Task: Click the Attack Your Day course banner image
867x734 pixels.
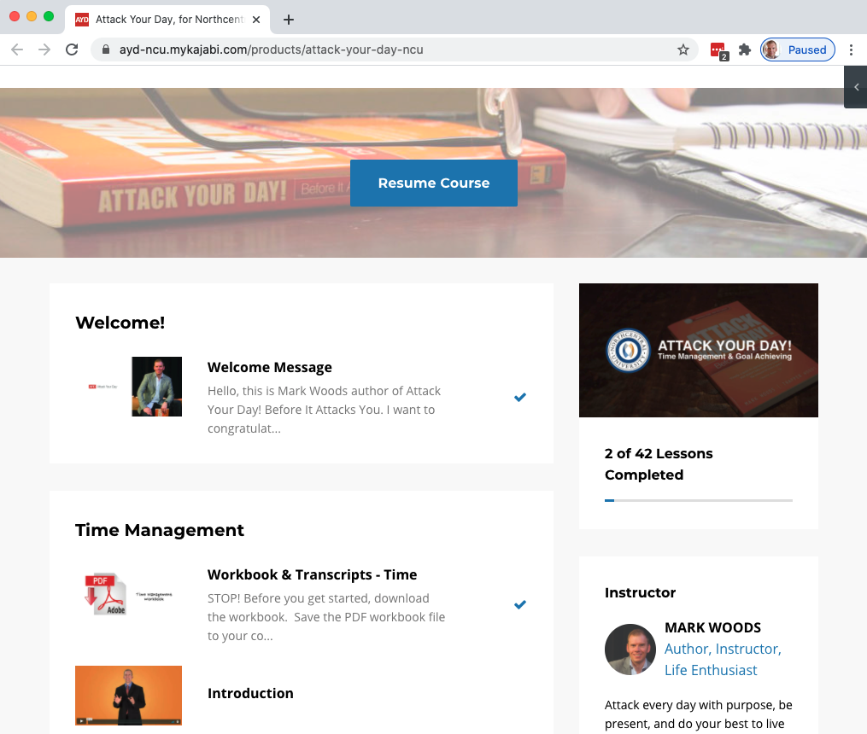Action: click(699, 350)
